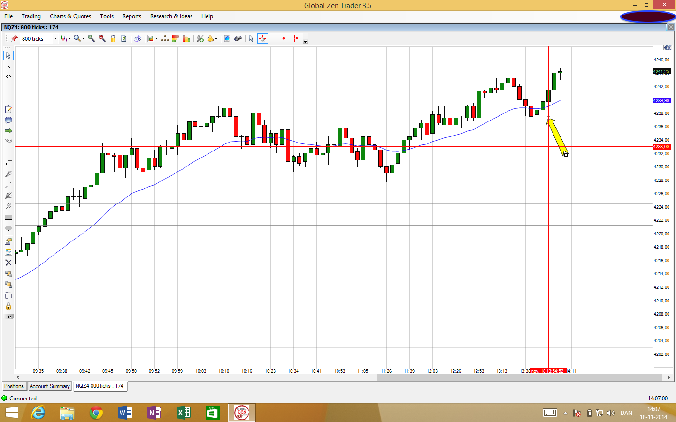The width and height of the screenshot is (676, 422).
Task: Toggle the plain red crosshair cursor
Action: click(x=273, y=38)
